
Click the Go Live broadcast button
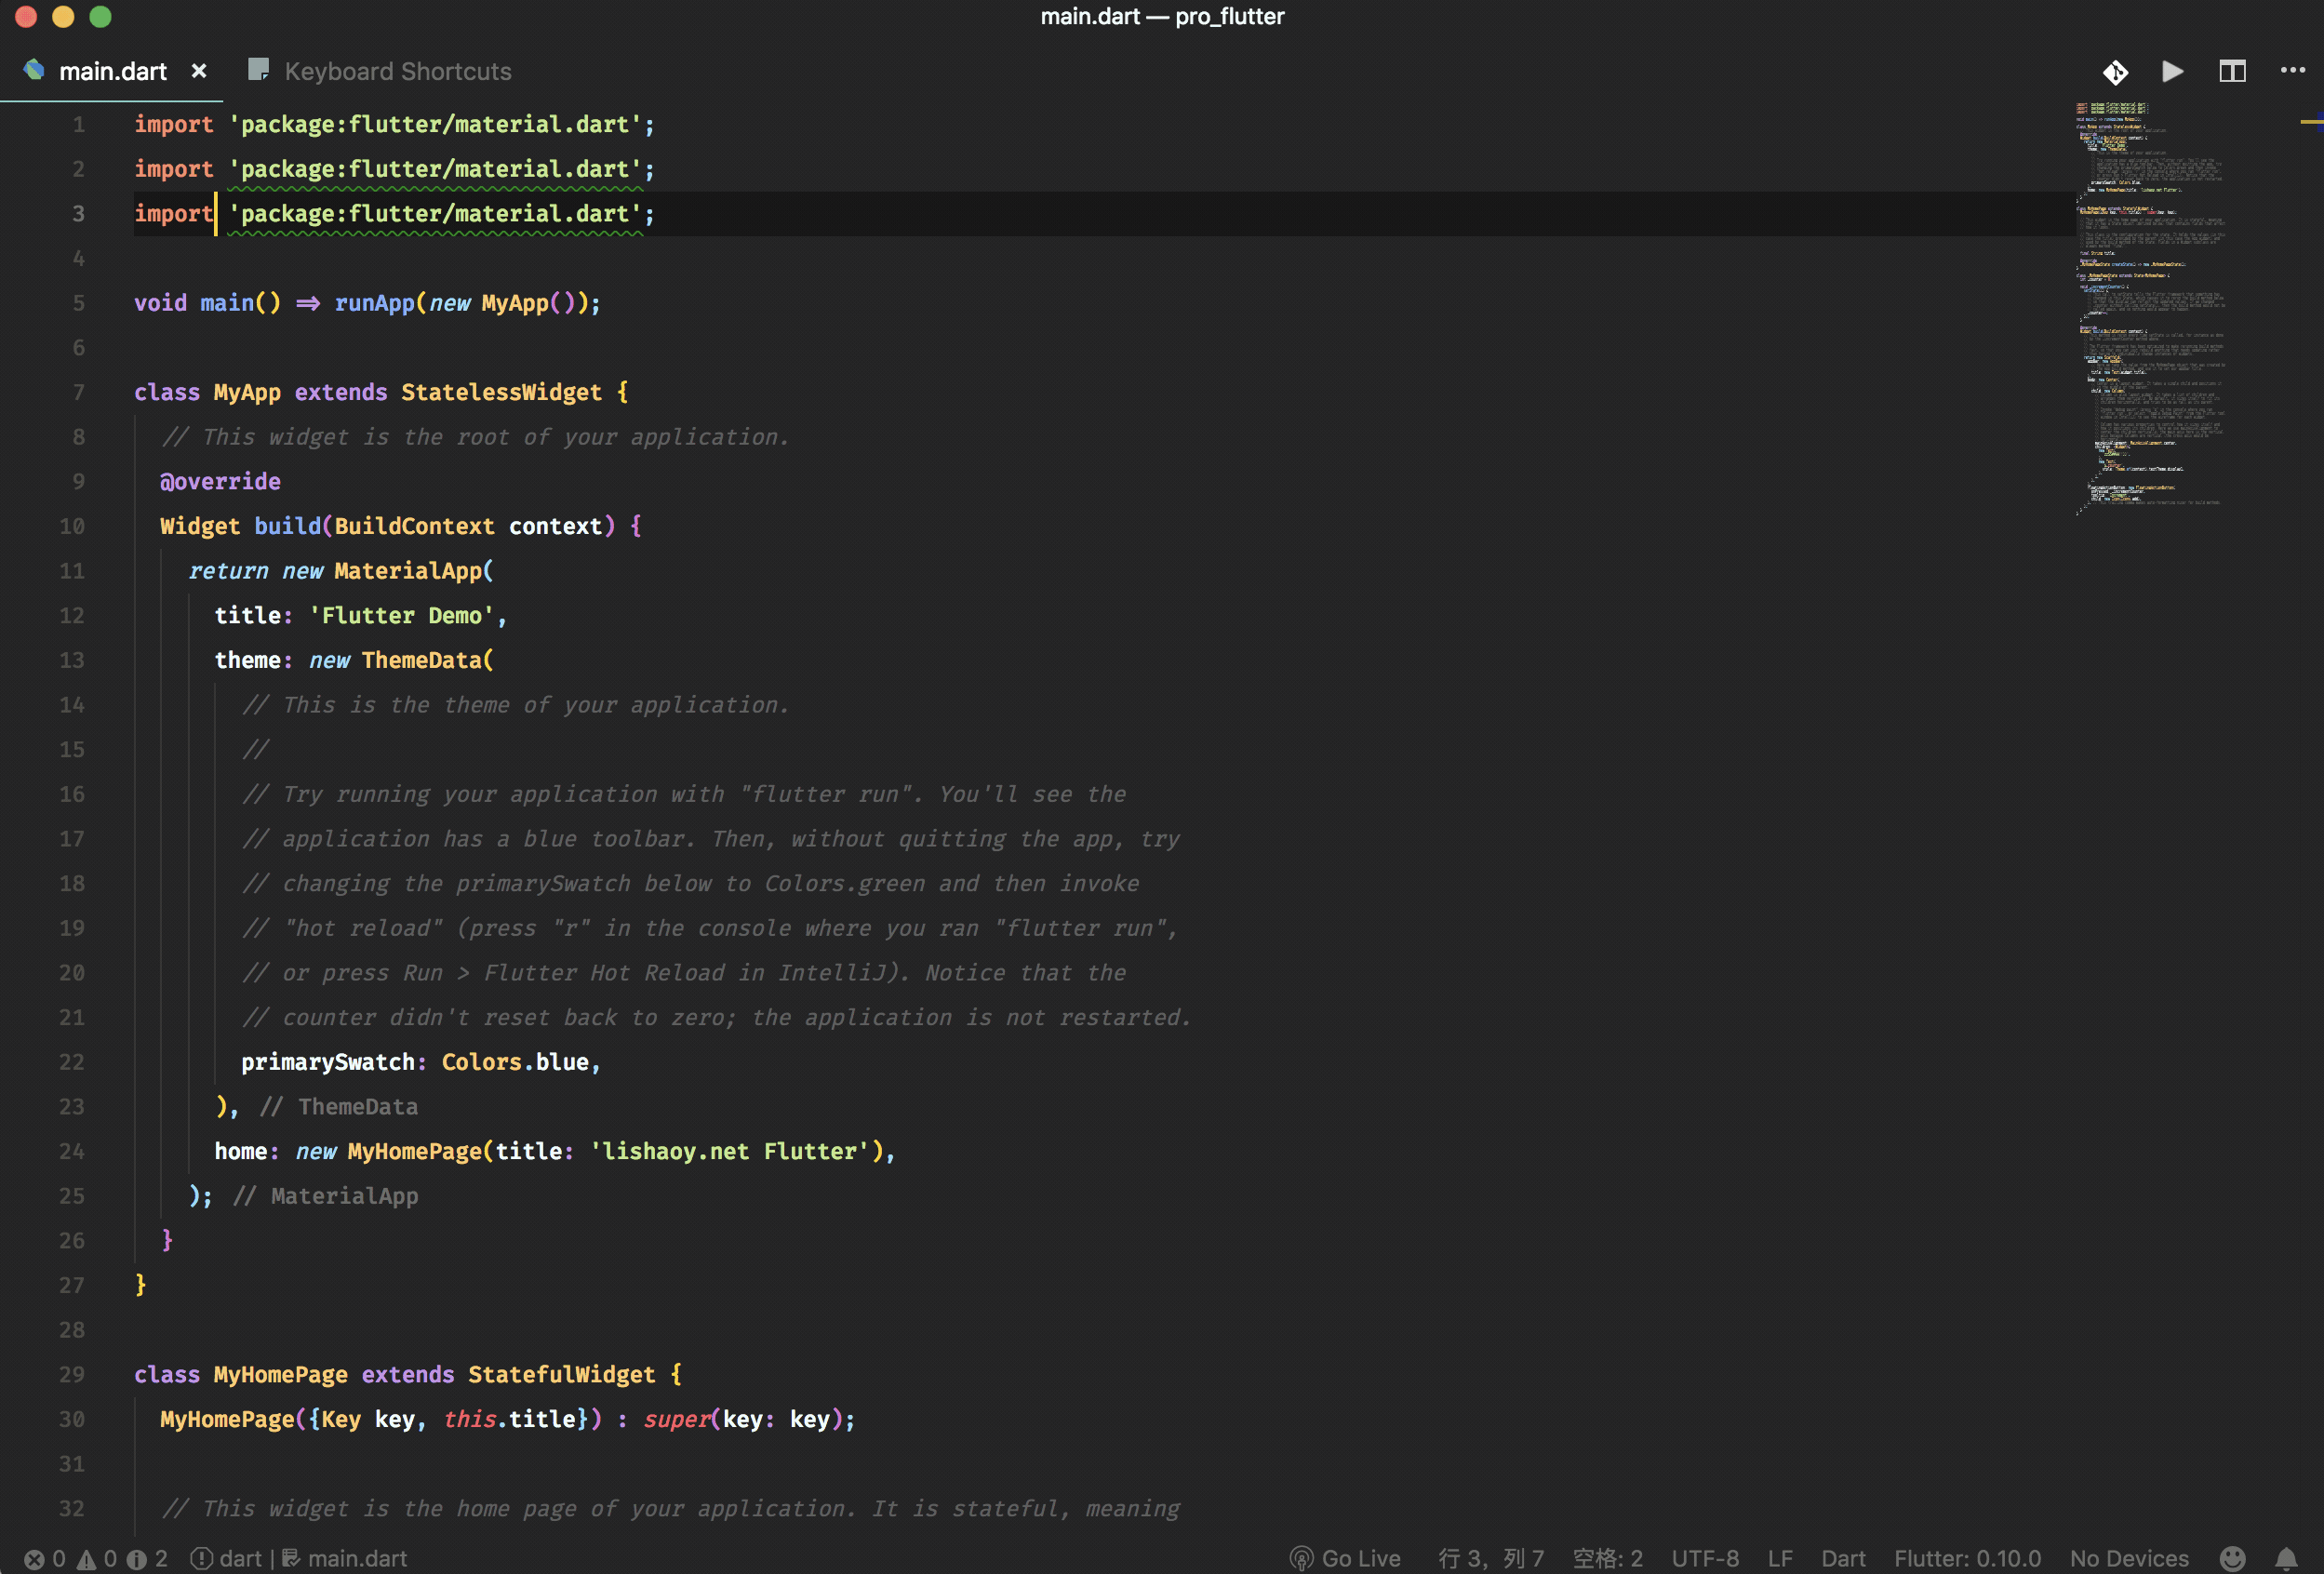pos(1345,1558)
